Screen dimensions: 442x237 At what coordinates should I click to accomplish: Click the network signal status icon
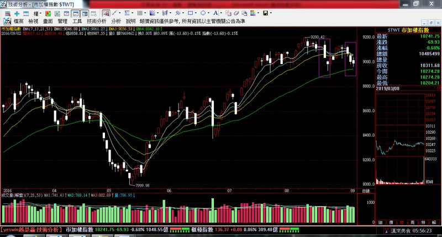click(x=386, y=231)
